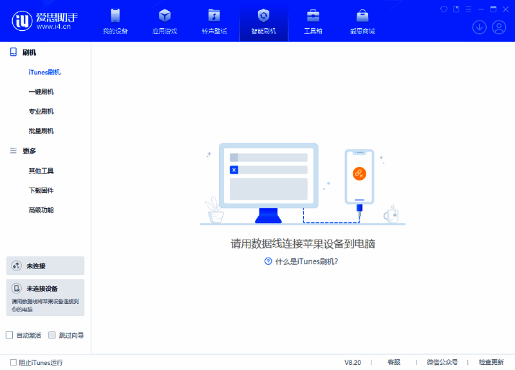Viewport: 515px width, 370px height.
Task: Click the theme skin (T-shirt) icon
Action: 443,8
